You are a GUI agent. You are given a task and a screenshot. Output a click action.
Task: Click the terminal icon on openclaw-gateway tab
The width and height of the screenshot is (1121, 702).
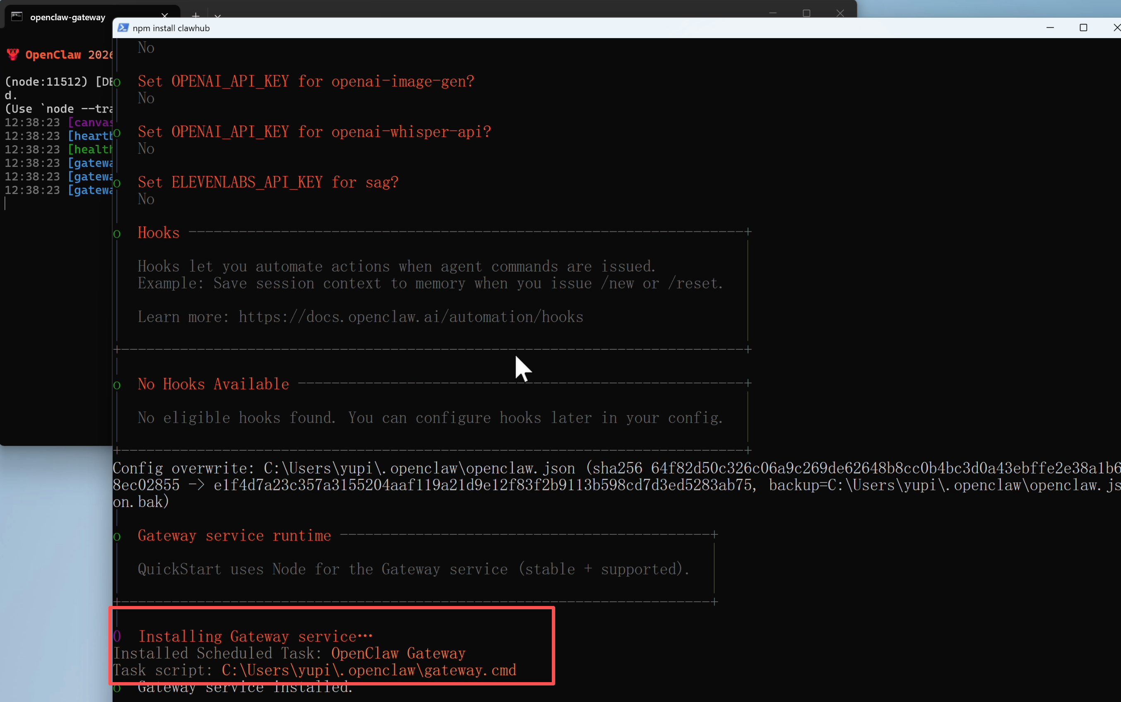click(17, 17)
